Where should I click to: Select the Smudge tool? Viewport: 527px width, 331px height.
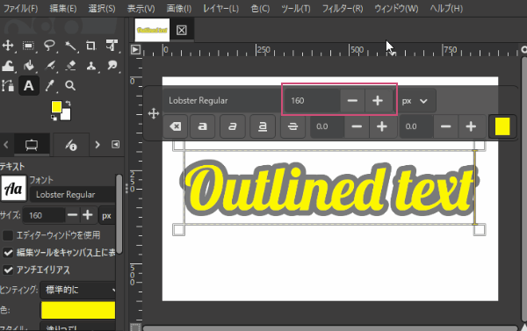(x=112, y=66)
